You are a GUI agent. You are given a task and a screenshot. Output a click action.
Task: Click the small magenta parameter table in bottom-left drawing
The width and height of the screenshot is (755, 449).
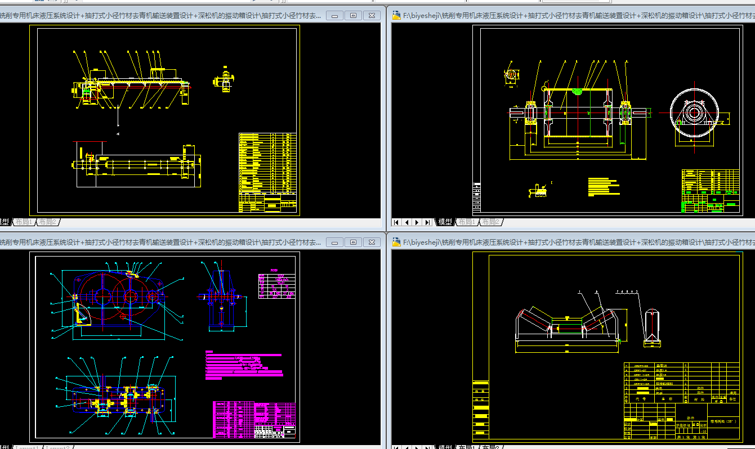click(276, 286)
